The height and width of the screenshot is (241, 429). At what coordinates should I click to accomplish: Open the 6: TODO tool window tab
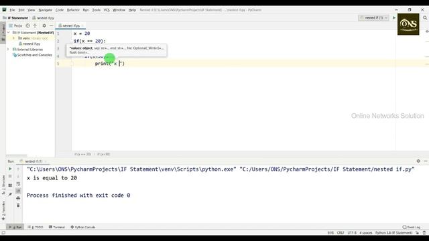36,227
